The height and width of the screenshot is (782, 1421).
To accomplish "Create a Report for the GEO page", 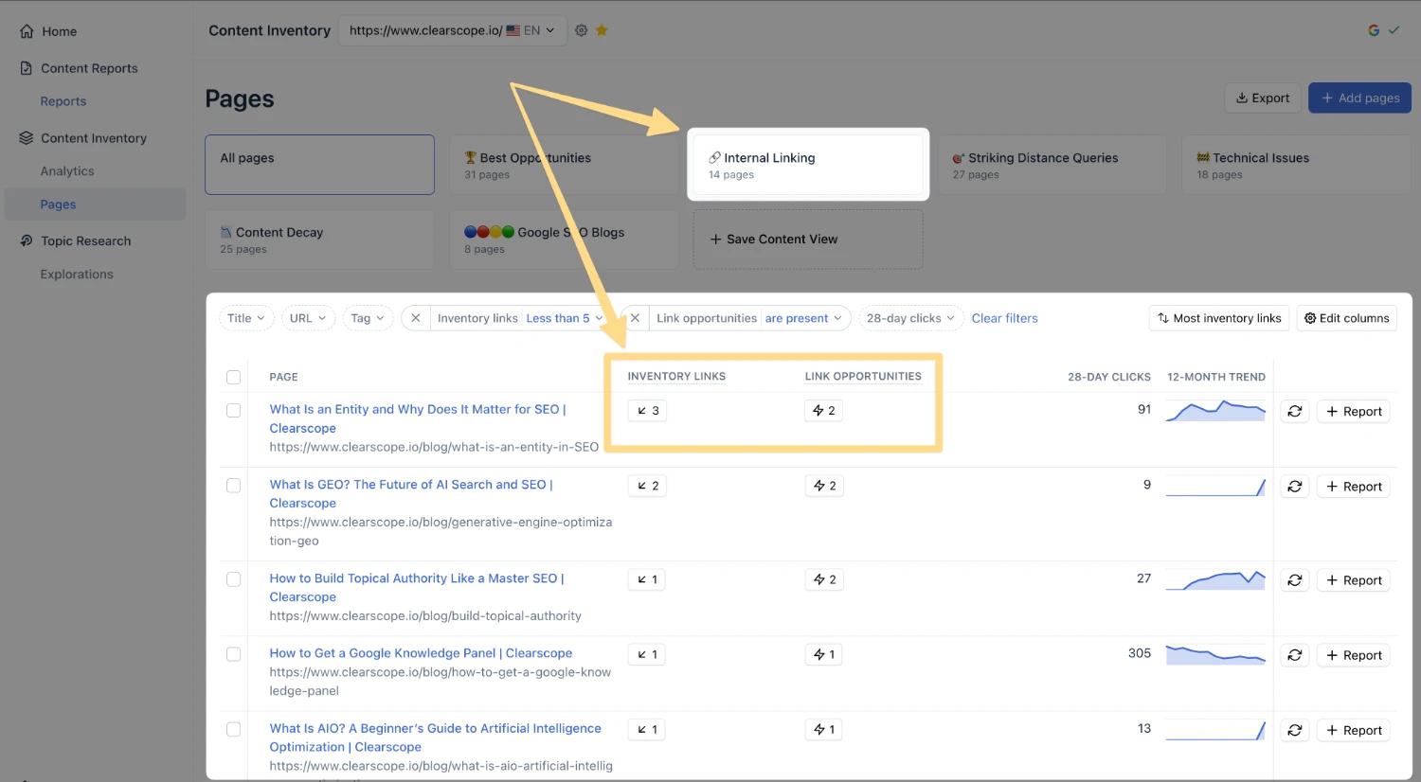I will (1354, 486).
